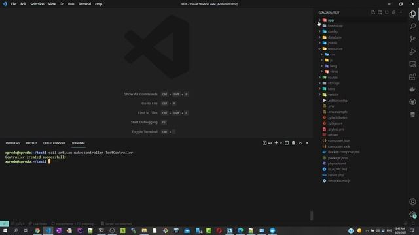Open the Edit menu
419x235 pixels.
point(24,4)
